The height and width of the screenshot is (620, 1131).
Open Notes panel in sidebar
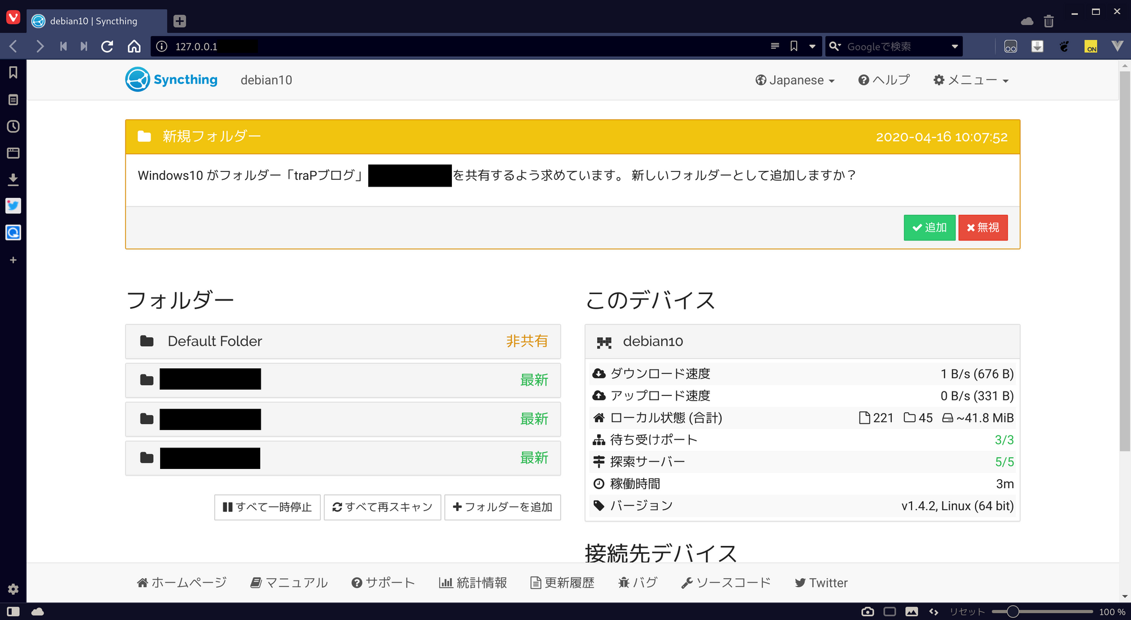[13, 100]
